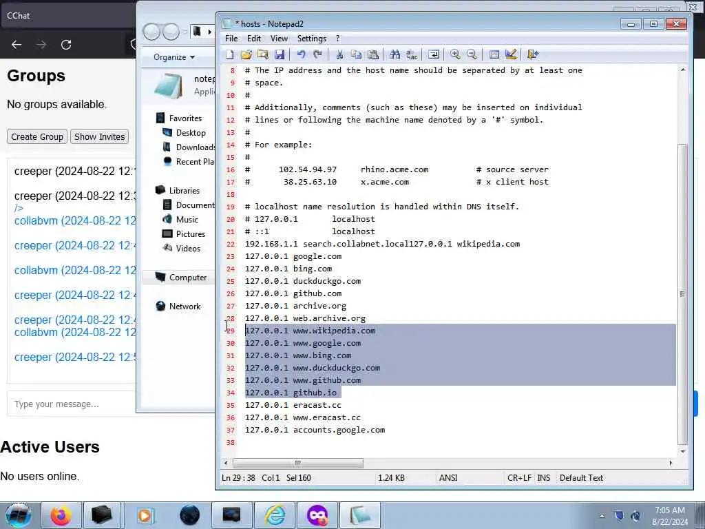Open the File menu in Notepad2
The width and height of the screenshot is (705, 529).
[231, 39]
